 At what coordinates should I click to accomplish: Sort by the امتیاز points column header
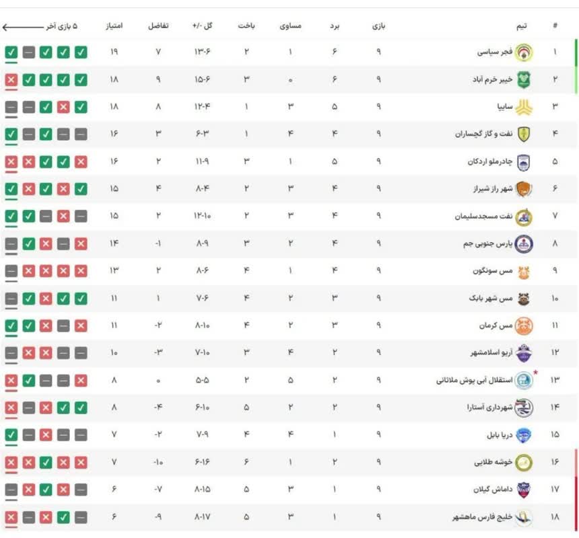click(x=114, y=26)
